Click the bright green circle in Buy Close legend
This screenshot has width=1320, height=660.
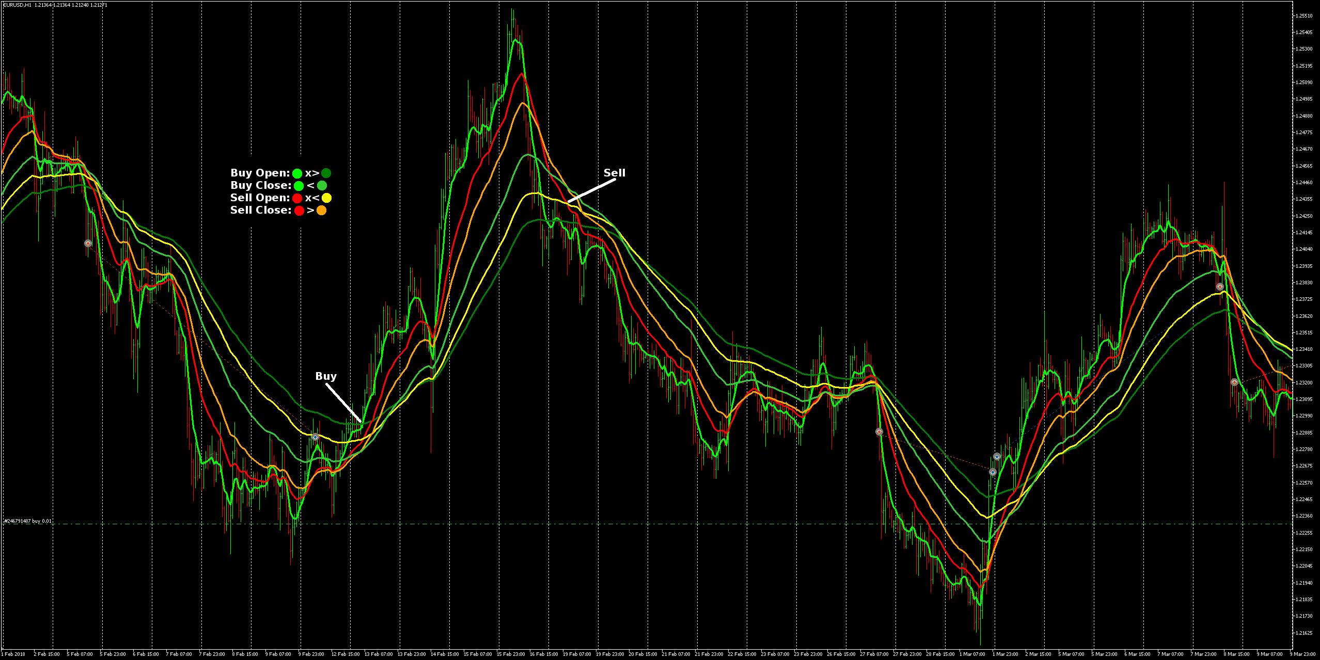(x=298, y=186)
